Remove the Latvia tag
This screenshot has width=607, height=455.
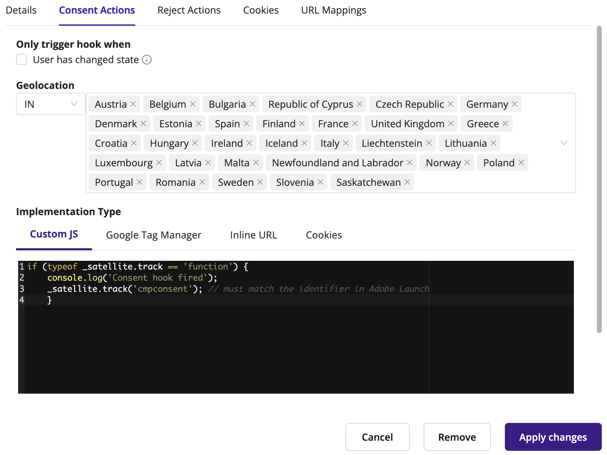click(x=208, y=162)
